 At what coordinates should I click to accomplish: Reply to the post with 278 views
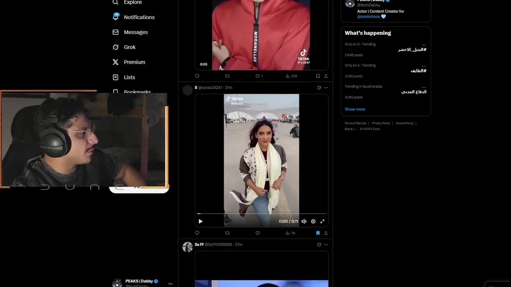pyautogui.click(x=197, y=76)
